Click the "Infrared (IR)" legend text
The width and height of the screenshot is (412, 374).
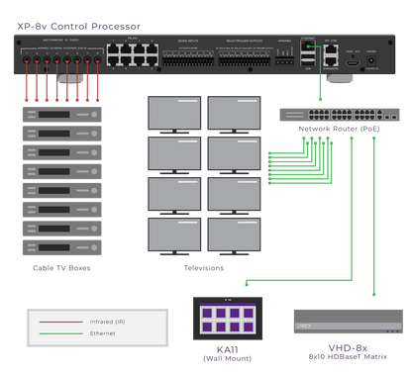click(x=107, y=322)
